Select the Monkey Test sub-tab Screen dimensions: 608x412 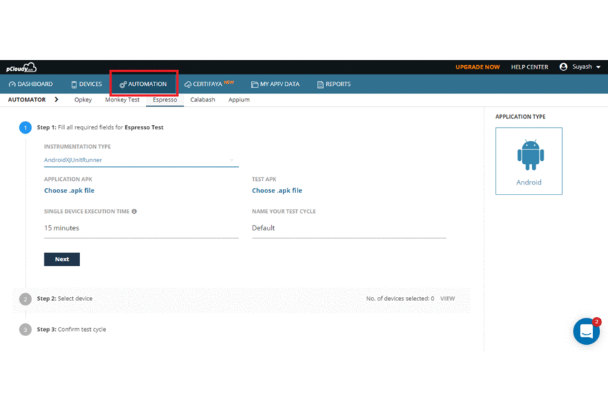tap(122, 99)
